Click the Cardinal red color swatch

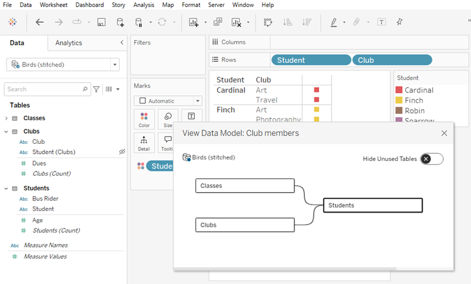[x=399, y=90]
